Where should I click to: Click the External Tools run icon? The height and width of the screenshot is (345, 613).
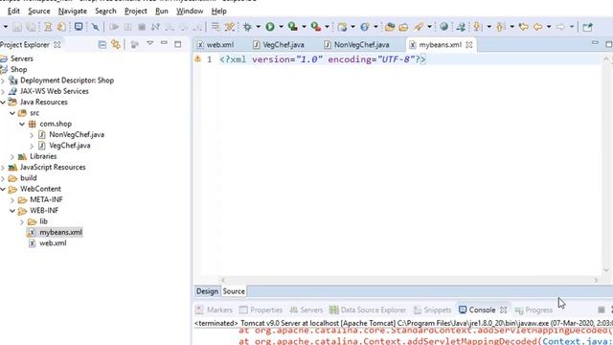tap(315, 27)
